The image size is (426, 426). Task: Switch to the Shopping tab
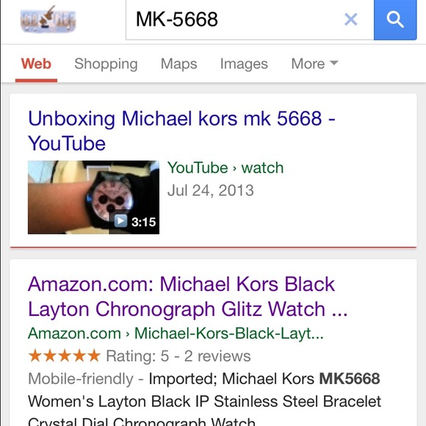coord(106,64)
